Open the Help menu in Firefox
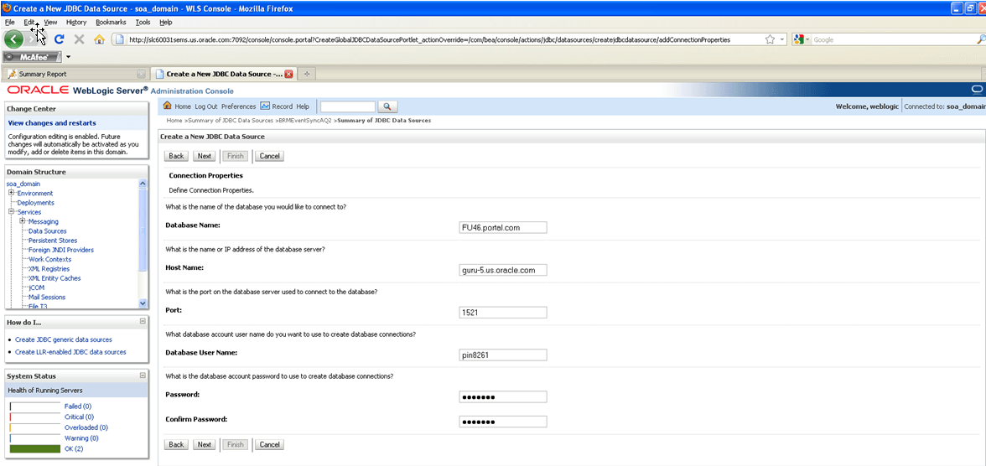Image resolution: width=986 pixels, height=466 pixels. (x=165, y=22)
